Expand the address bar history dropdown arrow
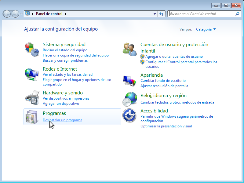Image resolution: width=244 pixels, height=183 pixels. 155,14
